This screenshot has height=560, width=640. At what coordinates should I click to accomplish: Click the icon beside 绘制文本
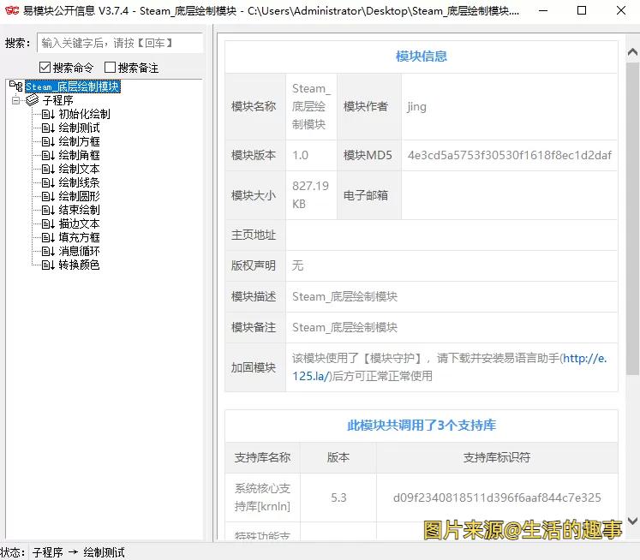tap(48, 169)
